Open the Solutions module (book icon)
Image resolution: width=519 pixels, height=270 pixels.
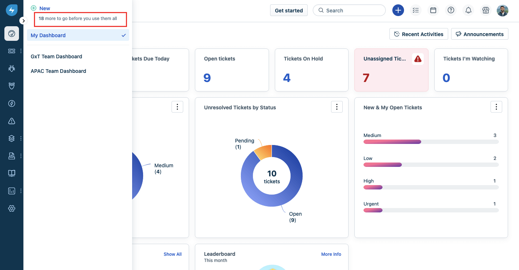point(11,173)
